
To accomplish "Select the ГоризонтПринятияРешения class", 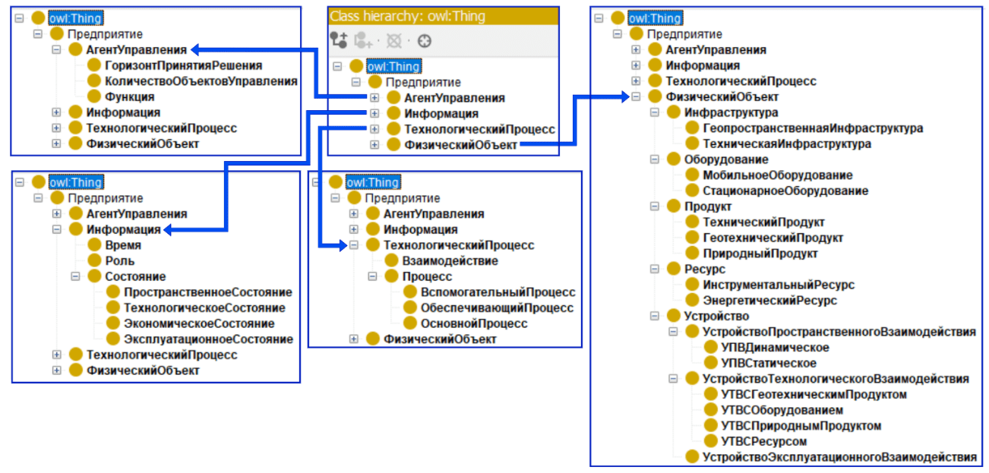I will [184, 65].
